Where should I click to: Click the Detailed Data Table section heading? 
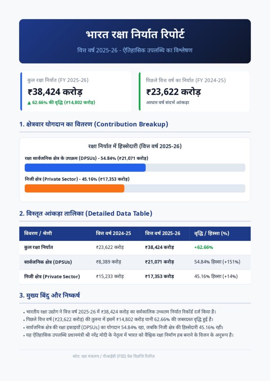click(x=86, y=214)
